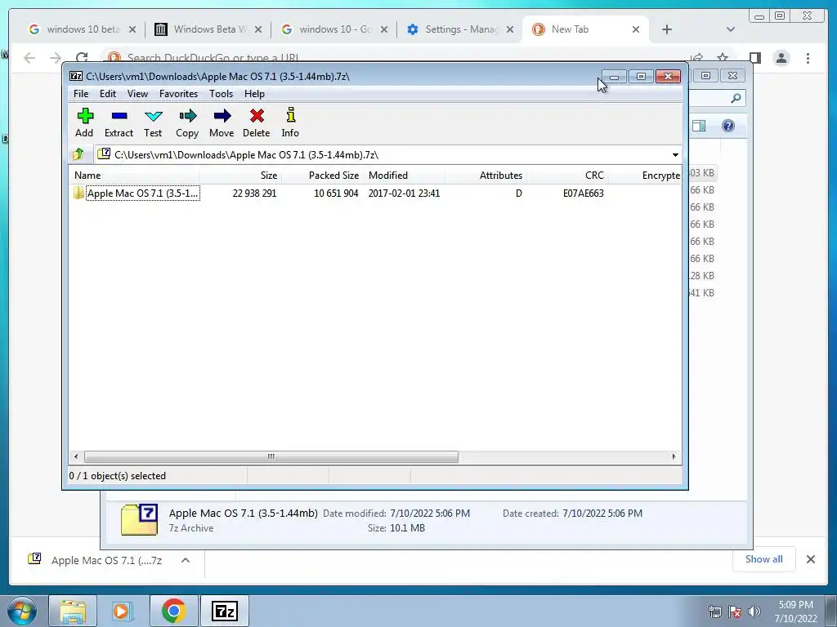Open a new Chrome tab with plus button
The image size is (837, 627).
pyautogui.click(x=667, y=29)
